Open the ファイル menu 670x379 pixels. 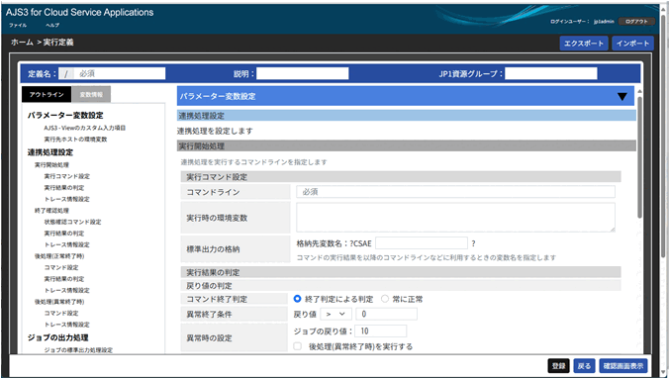tap(18, 25)
